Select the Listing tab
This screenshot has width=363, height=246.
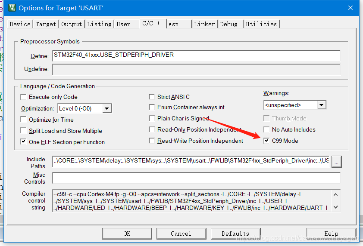[99, 24]
